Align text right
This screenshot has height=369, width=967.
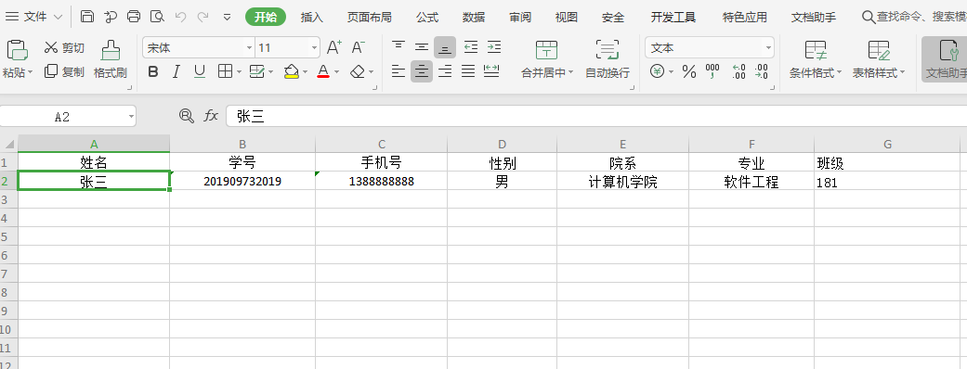[445, 71]
